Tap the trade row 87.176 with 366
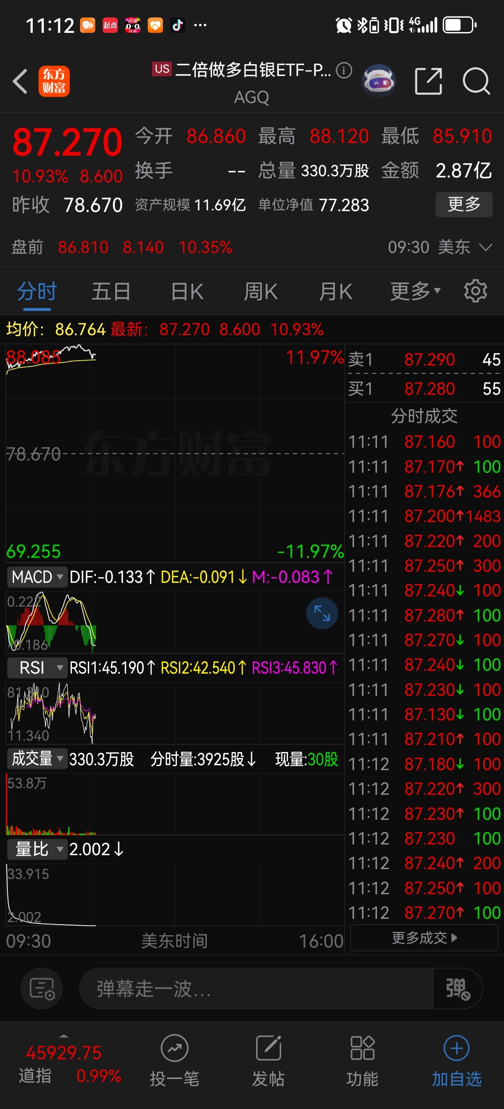Screen dimensions: 504x1109 tap(424, 491)
